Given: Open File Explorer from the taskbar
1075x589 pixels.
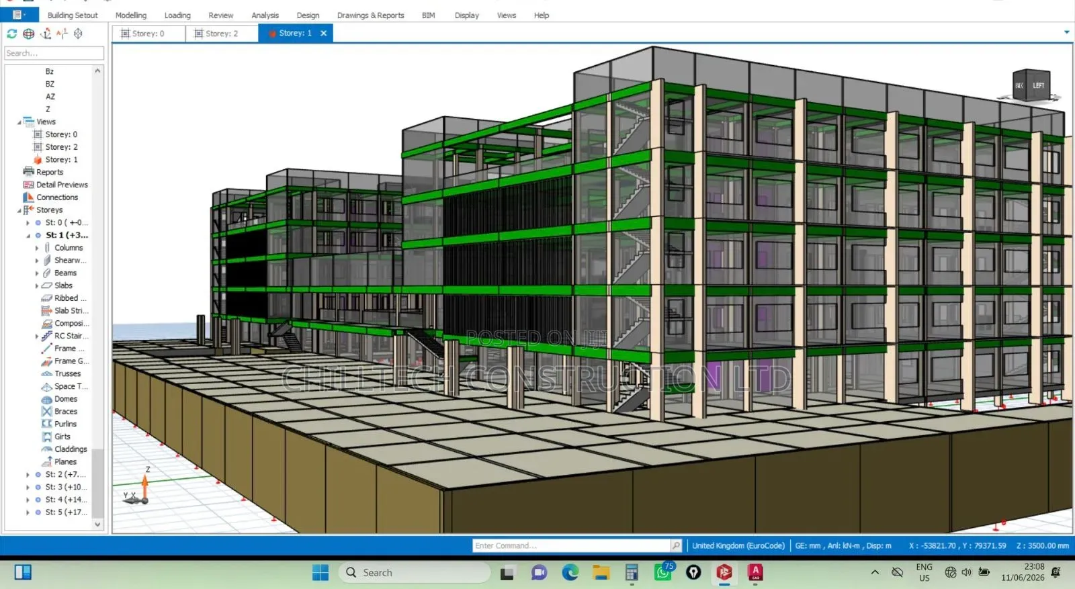Looking at the screenshot, I should pyautogui.click(x=601, y=573).
